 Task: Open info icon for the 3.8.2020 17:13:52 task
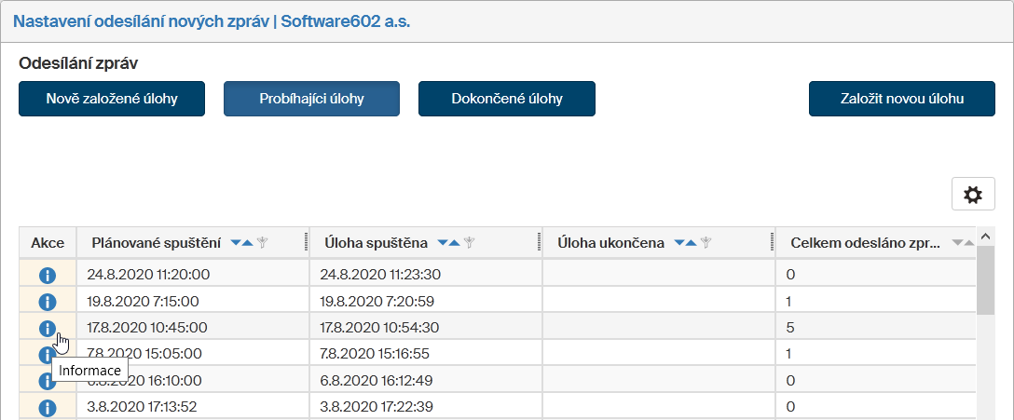(48, 407)
